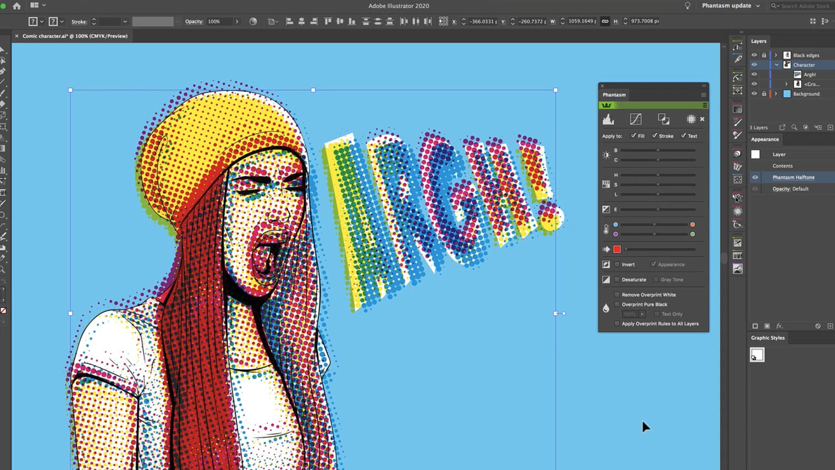Click the Stroke label in control bar

79,22
